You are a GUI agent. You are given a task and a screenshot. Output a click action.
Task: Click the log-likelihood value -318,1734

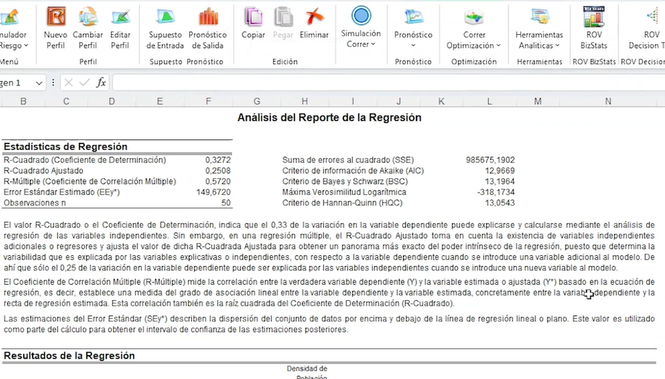(x=495, y=192)
